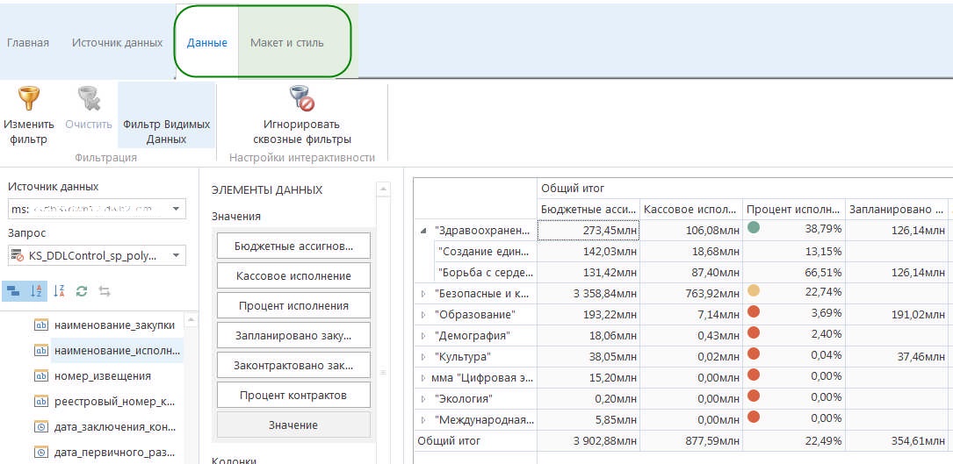Collapse the "Здравоохранен..." row

(423, 231)
